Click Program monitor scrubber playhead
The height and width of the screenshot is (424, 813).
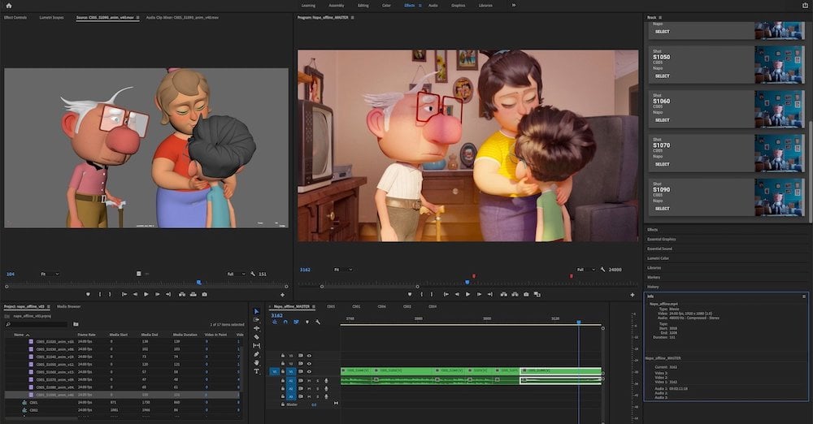467,283
